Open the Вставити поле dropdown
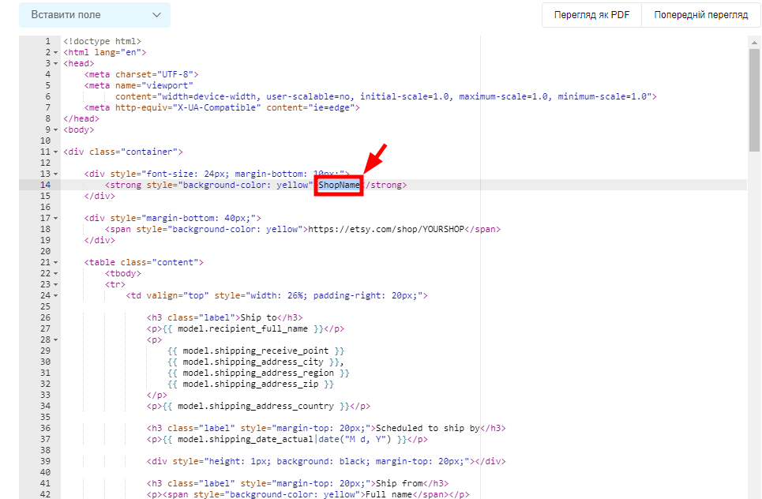The height and width of the screenshot is (499, 762). pyautogui.click(x=95, y=15)
